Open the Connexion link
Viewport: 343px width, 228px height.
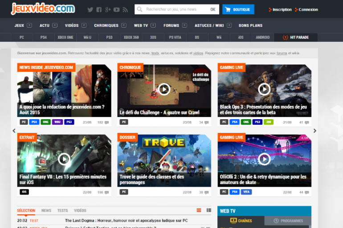306,10
